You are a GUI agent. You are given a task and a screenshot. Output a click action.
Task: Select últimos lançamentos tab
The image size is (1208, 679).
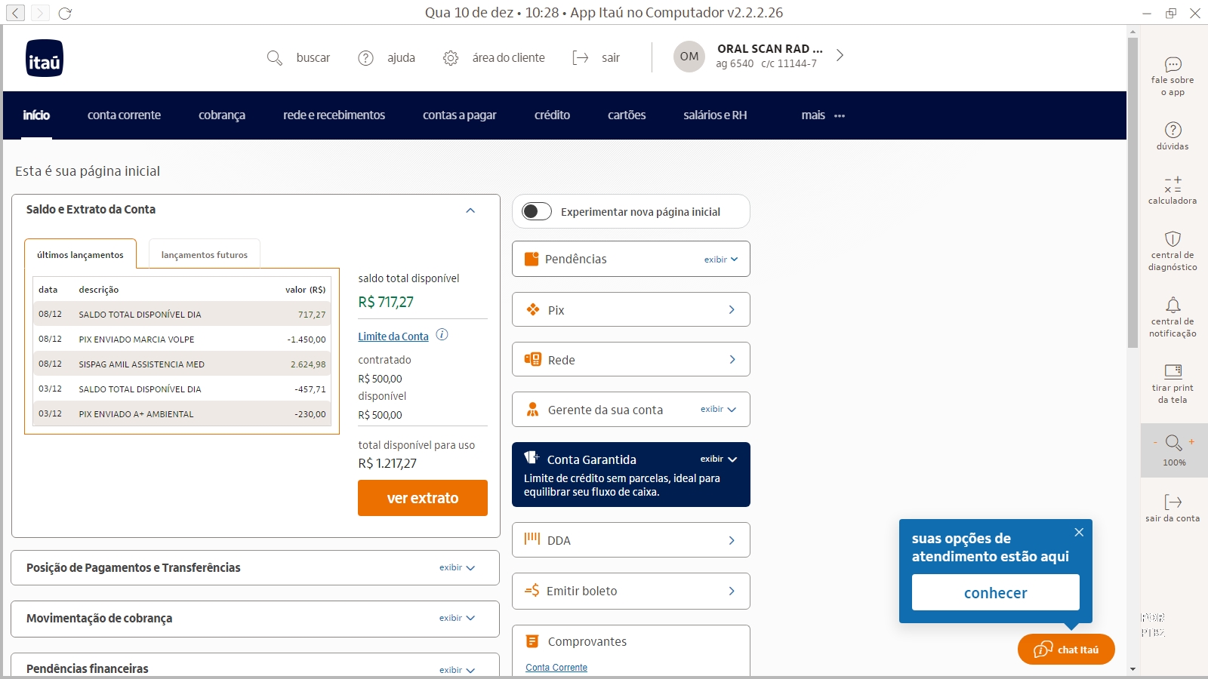pos(80,254)
